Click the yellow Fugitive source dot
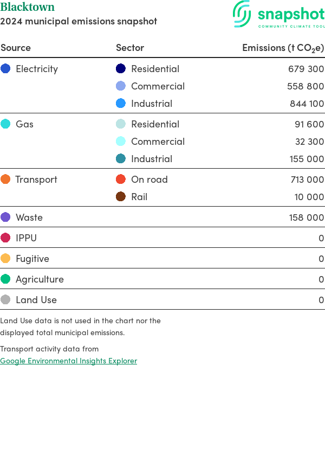325x461 pixels. [5, 259]
